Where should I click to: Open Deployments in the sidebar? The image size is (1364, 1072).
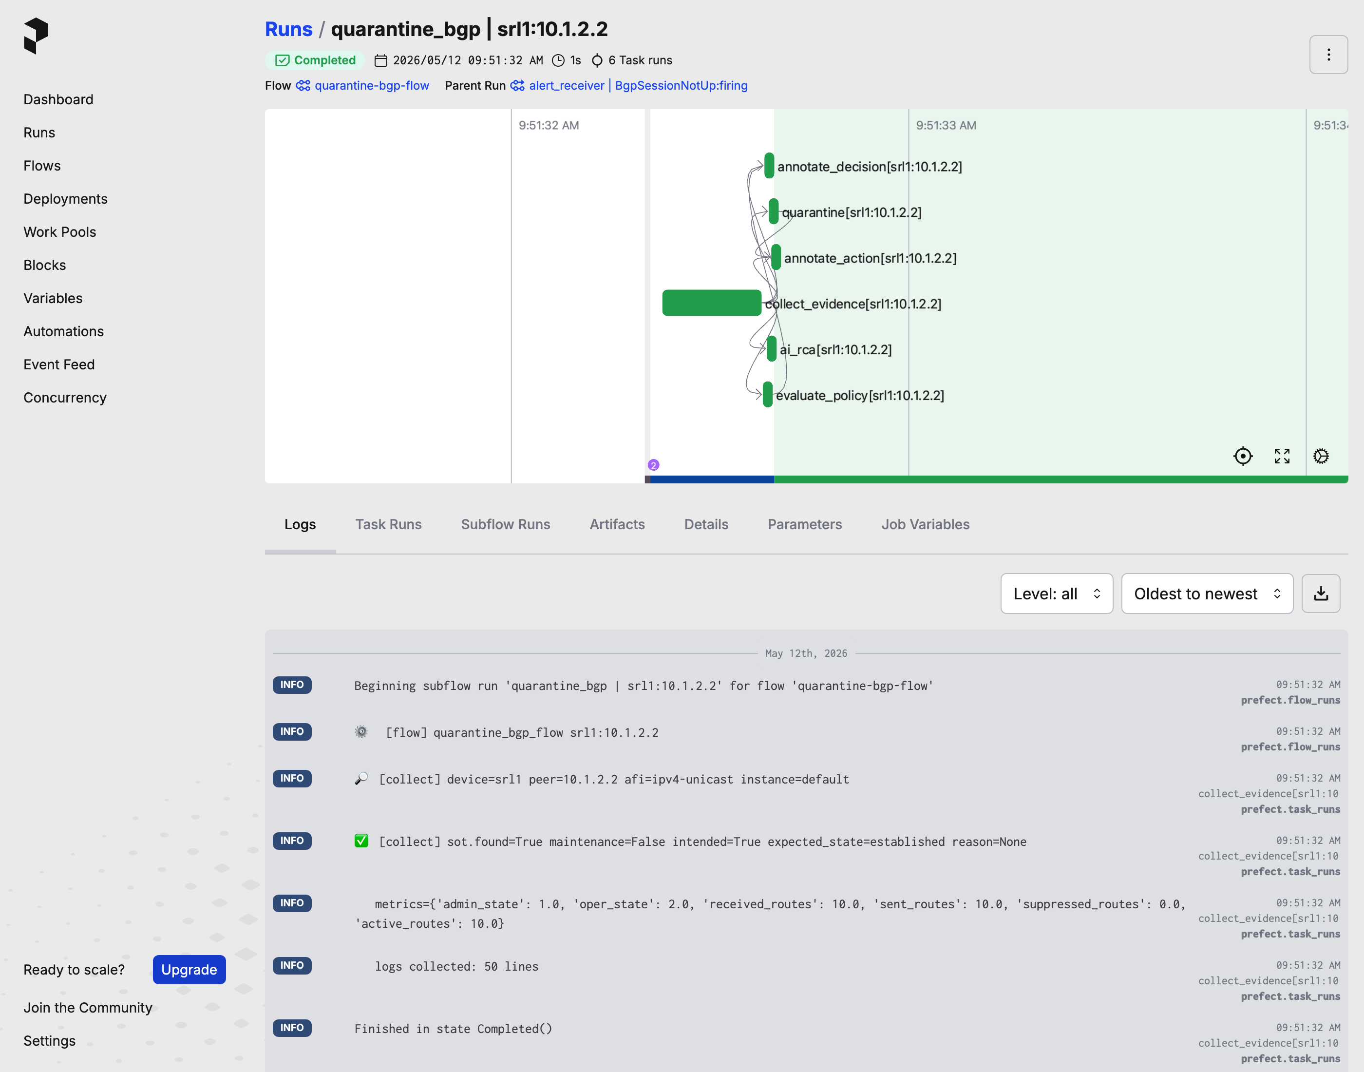coord(65,199)
